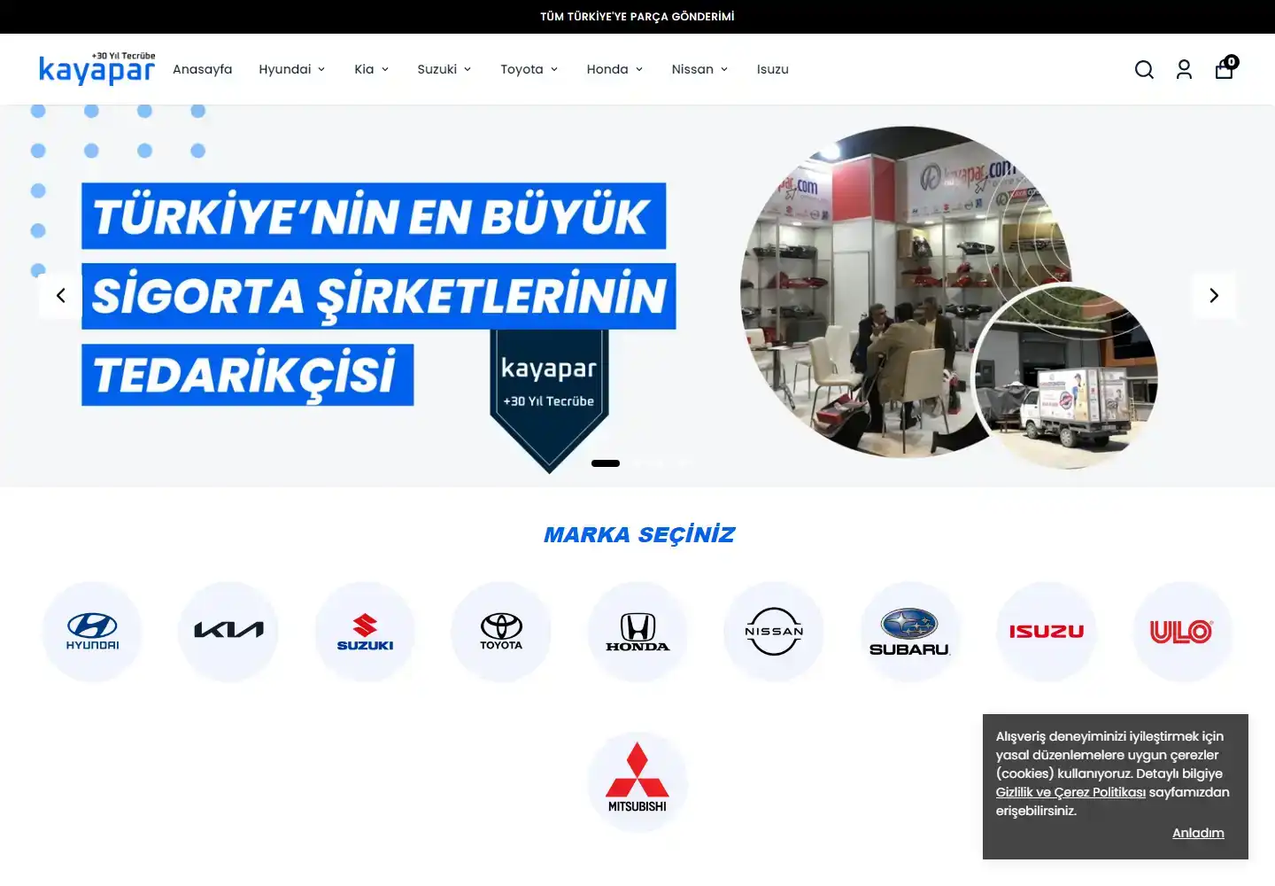
Task: Expand the Hyundai menu dropdown
Action: pyautogui.click(x=292, y=69)
